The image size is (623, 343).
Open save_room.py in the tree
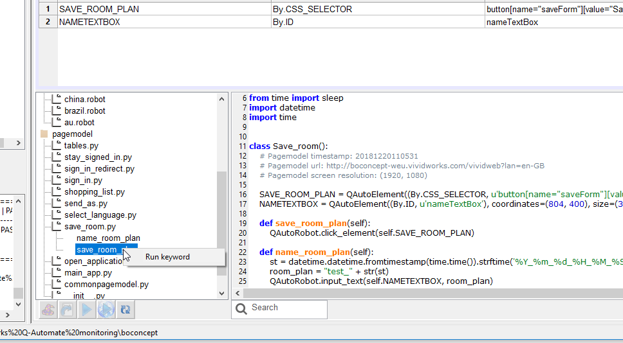click(90, 227)
